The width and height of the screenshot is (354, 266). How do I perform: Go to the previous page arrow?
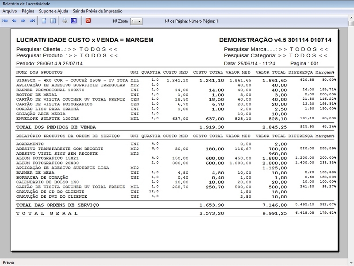pos(14,21)
